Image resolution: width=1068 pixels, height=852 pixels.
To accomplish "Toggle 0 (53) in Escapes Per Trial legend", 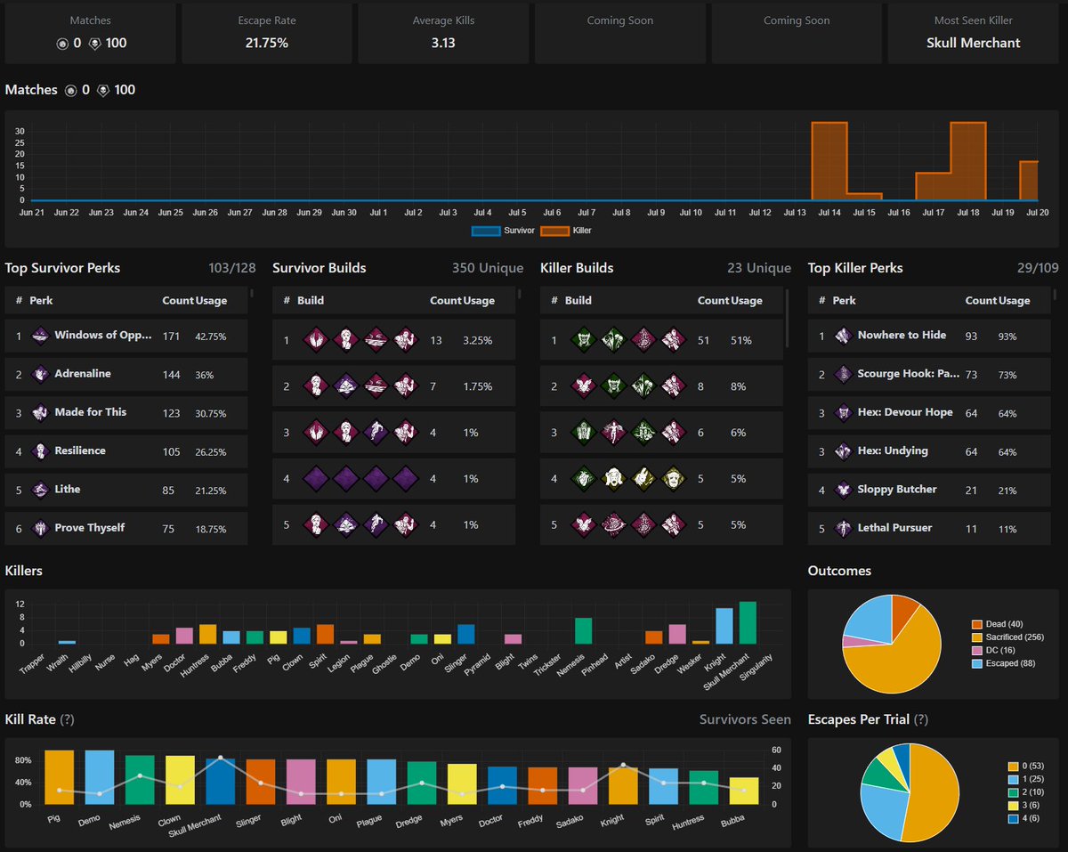I will (x=1024, y=767).
